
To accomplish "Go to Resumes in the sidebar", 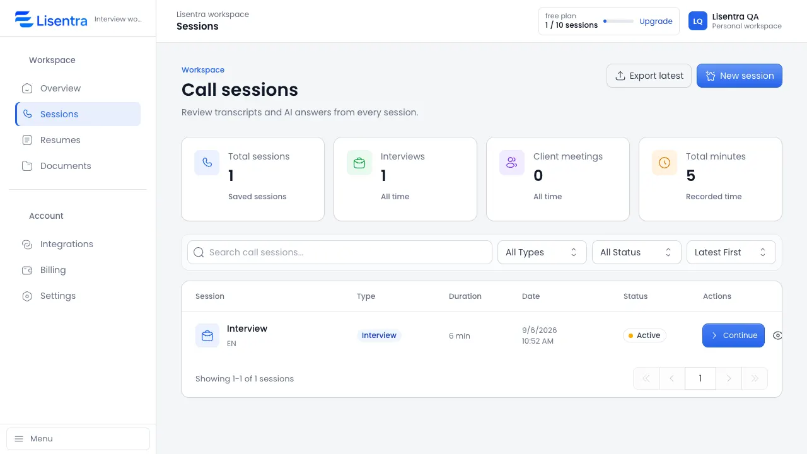I will (78, 140).
